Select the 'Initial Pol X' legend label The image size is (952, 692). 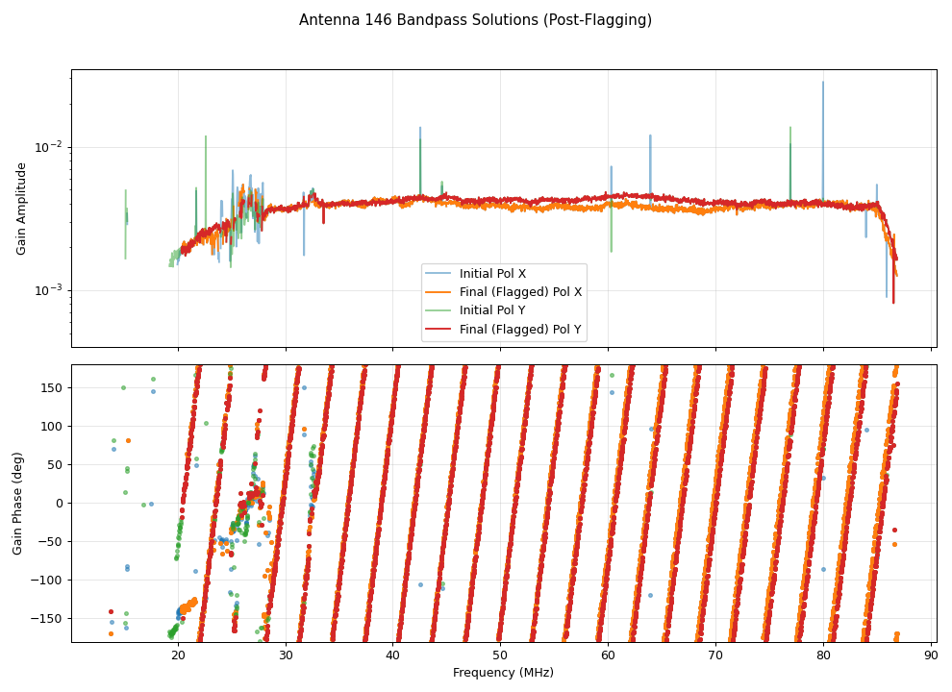[x=492, y=274]
